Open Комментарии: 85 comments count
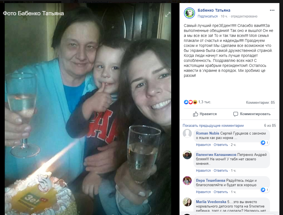 (260, 102)
